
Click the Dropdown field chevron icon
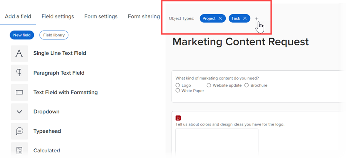[x=19, y=112]
